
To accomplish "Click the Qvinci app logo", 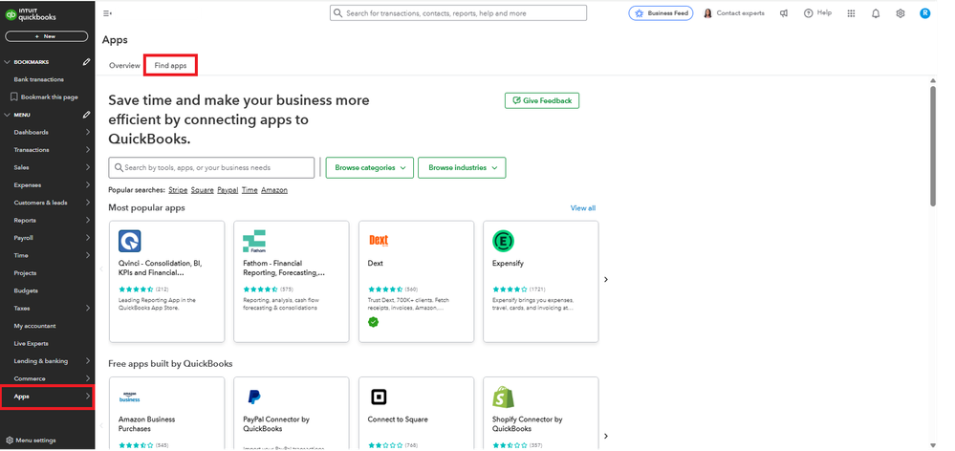I will pos(130,241).
